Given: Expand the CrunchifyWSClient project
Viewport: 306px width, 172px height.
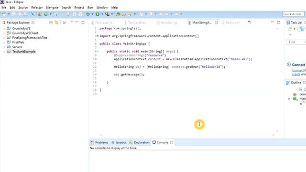Looking at the screenshot, I should [x=4, y=33].
